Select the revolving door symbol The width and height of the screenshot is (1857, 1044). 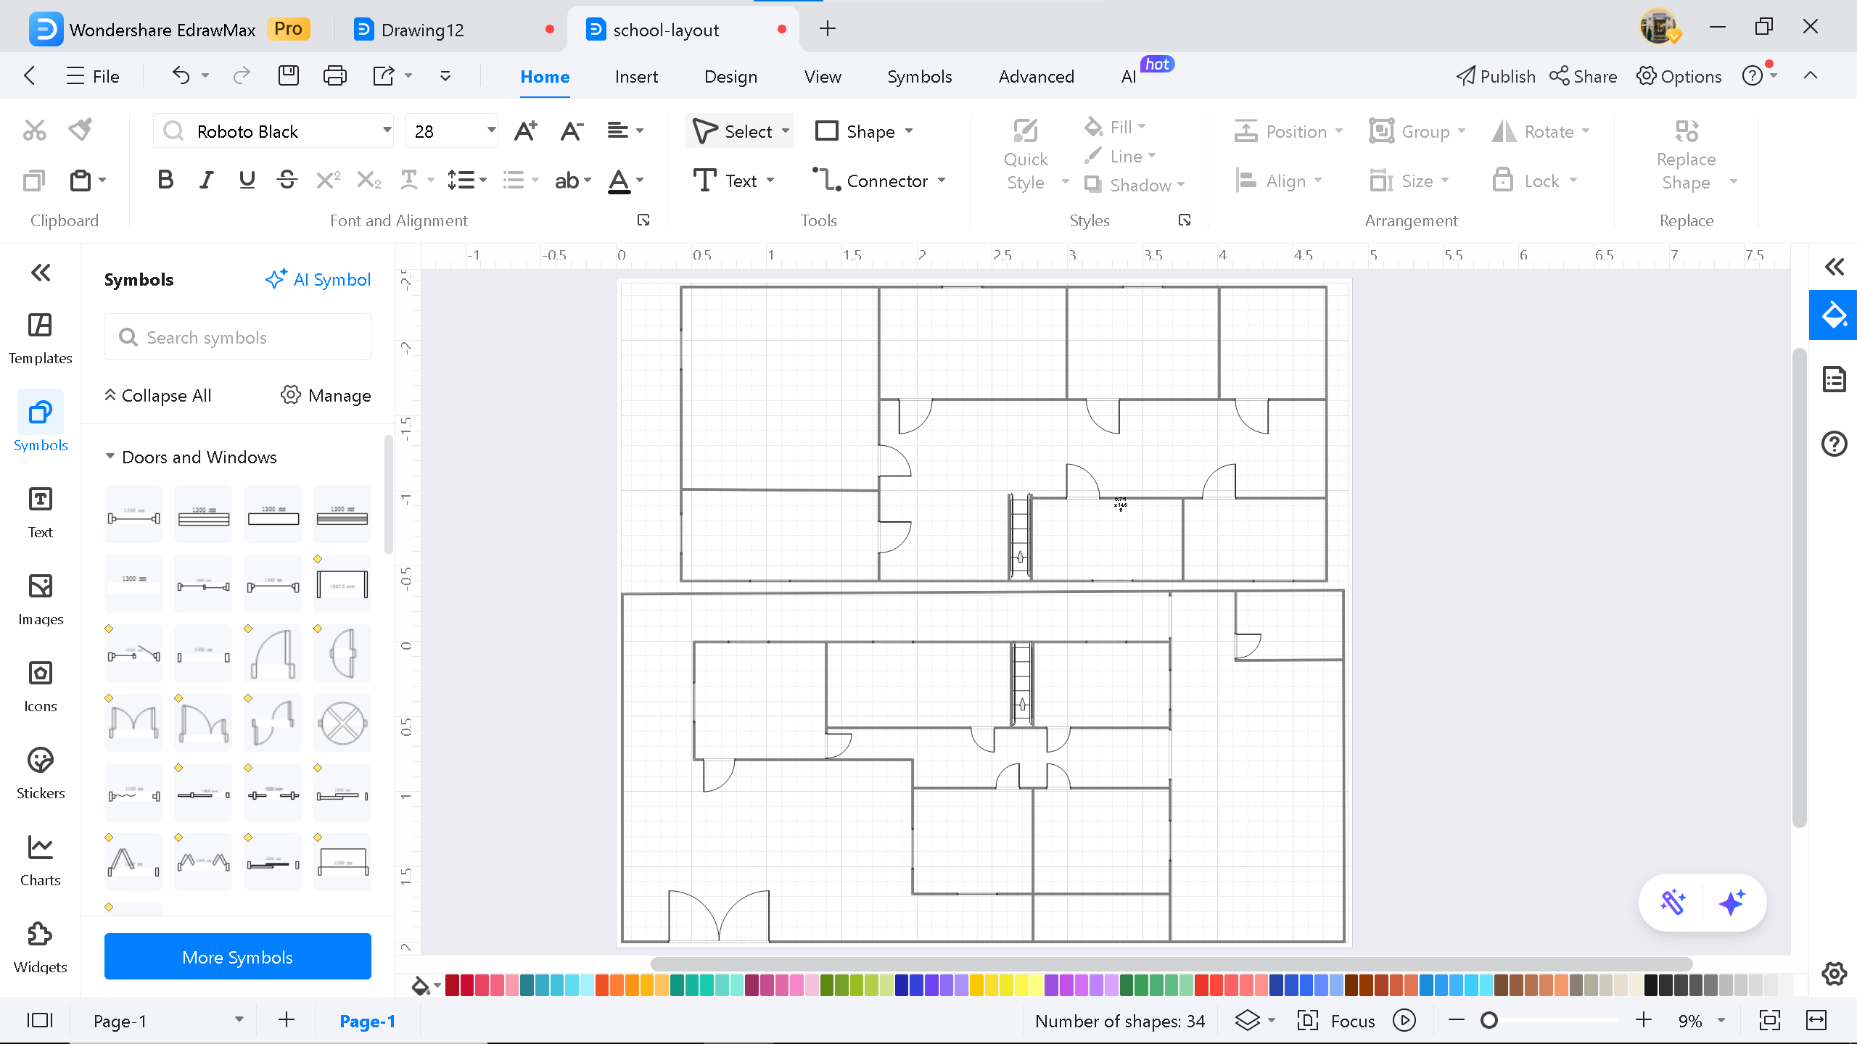point(342,723)
